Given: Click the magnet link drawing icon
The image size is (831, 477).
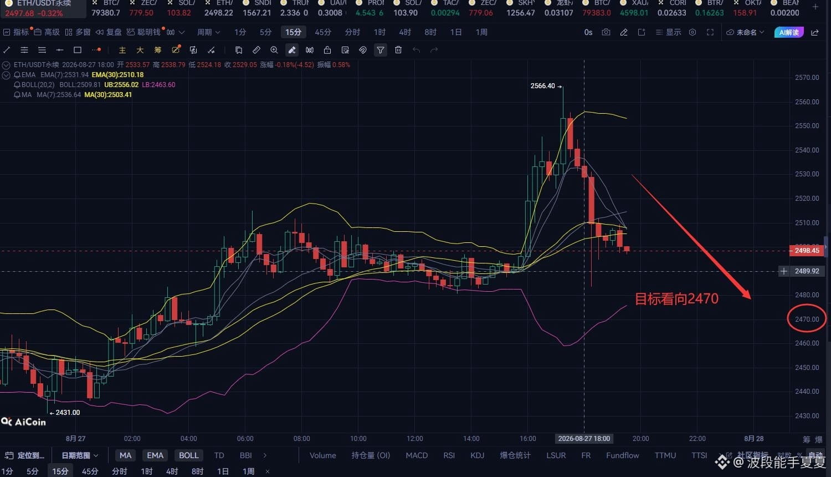Looking at the screenshot, I should pos(363,50).
